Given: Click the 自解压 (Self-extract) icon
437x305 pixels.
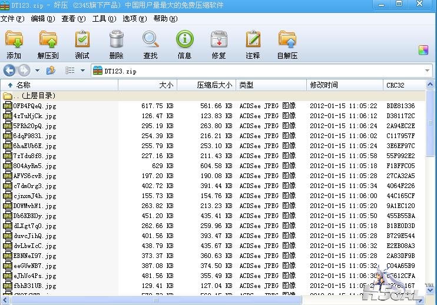Looking at the screenshot, I should (287, 39).
